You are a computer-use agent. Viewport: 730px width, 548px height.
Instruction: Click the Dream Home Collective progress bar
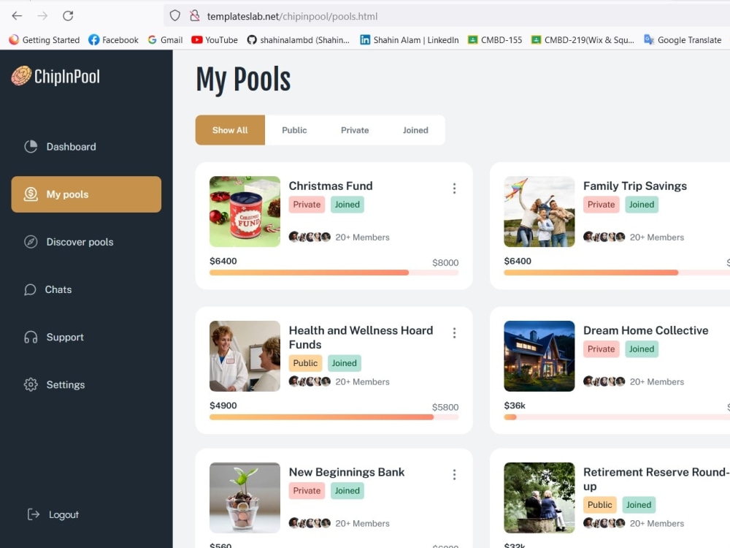click(617, 417)
